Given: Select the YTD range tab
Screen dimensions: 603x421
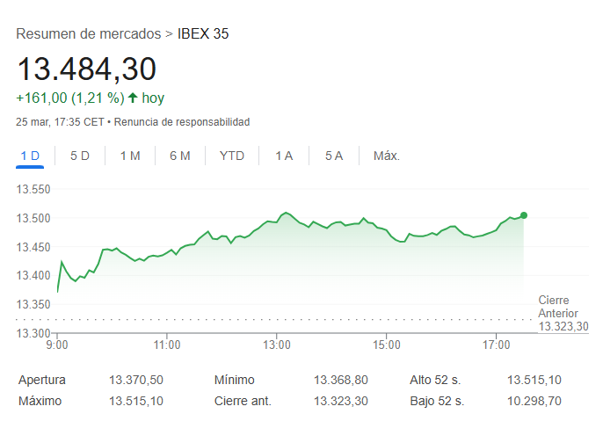Looking at the screenshot, I should click(x=232, y=156).
